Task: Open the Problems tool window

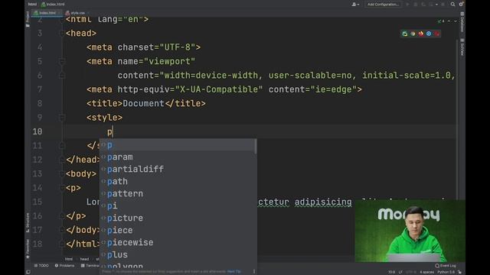Action: coord(64,266)
